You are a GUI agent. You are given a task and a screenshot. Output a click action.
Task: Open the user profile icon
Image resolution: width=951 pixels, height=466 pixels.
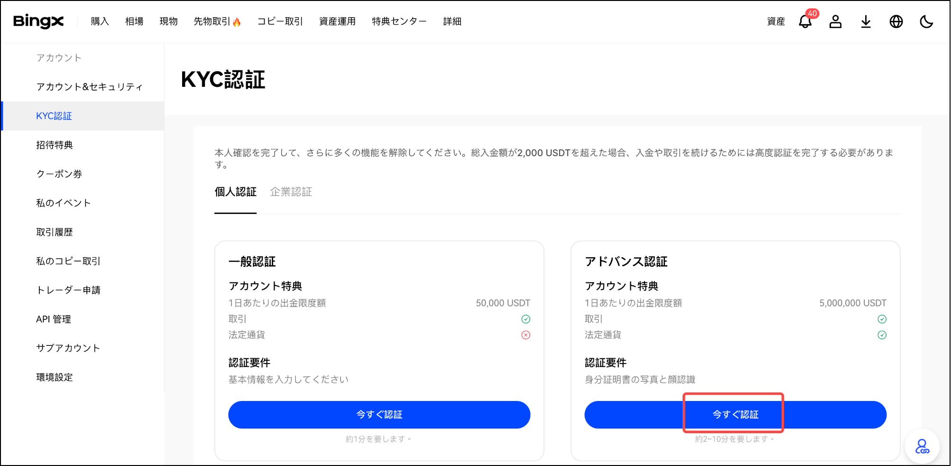coord(835,21)
